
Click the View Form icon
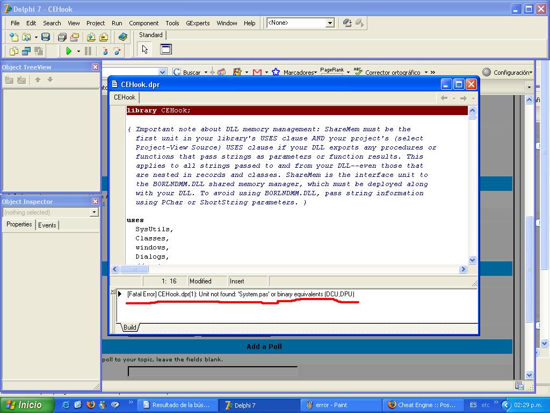[26, 51]
